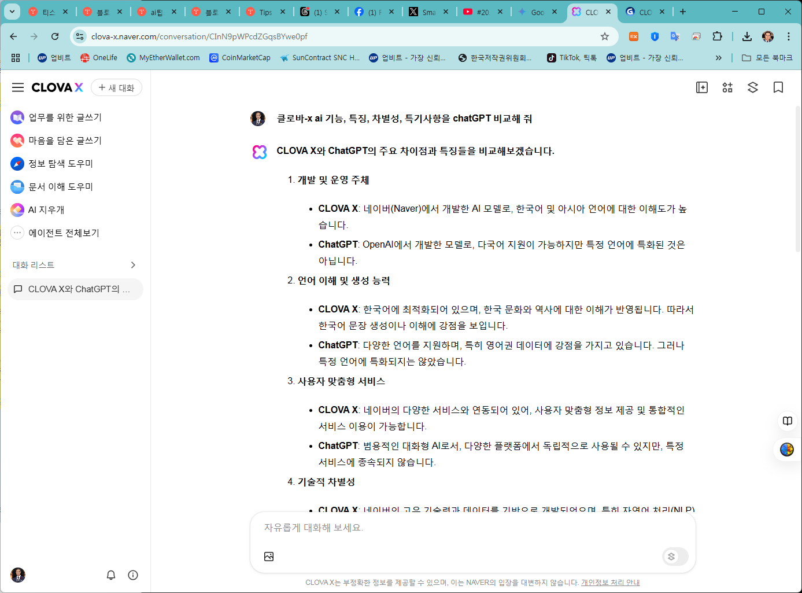Open the CLOVA X hamburger menu
Image resolution: width=802 pixels, height=593 pixels.
point(18,87)
